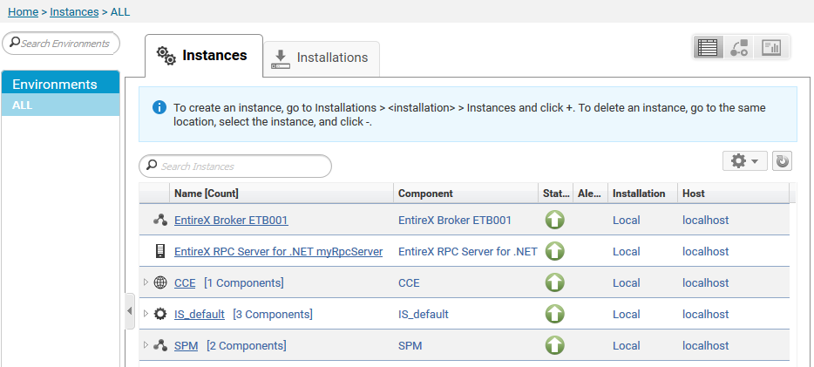
Task: Click Local installation in RPC Server row
Action: [x=626, y=251]
